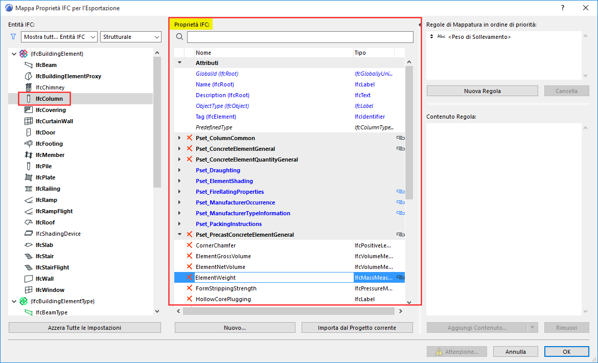Select Tag (IfcElement) attribute row
This screenshot has width=598, height=363.
pyautogui.click(x=289, y=117)
